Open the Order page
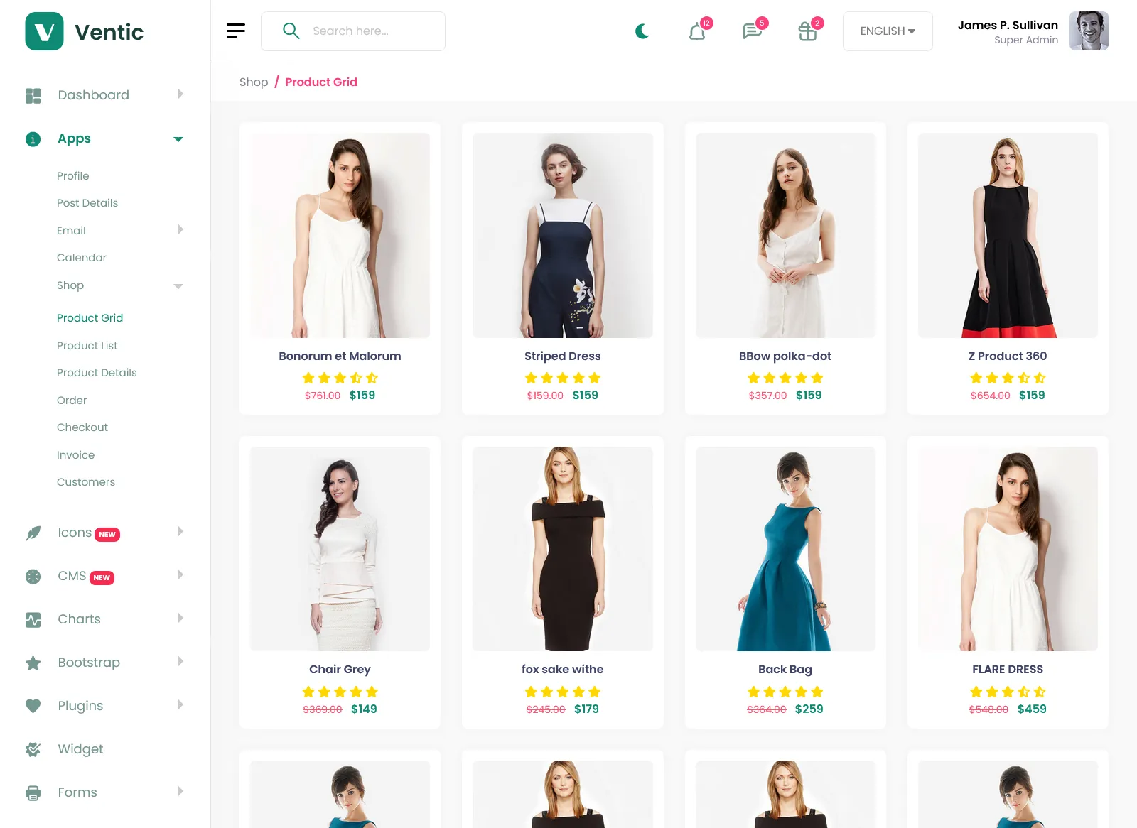Viewport: 1137px width, 828px height. (x=72, y=401)
